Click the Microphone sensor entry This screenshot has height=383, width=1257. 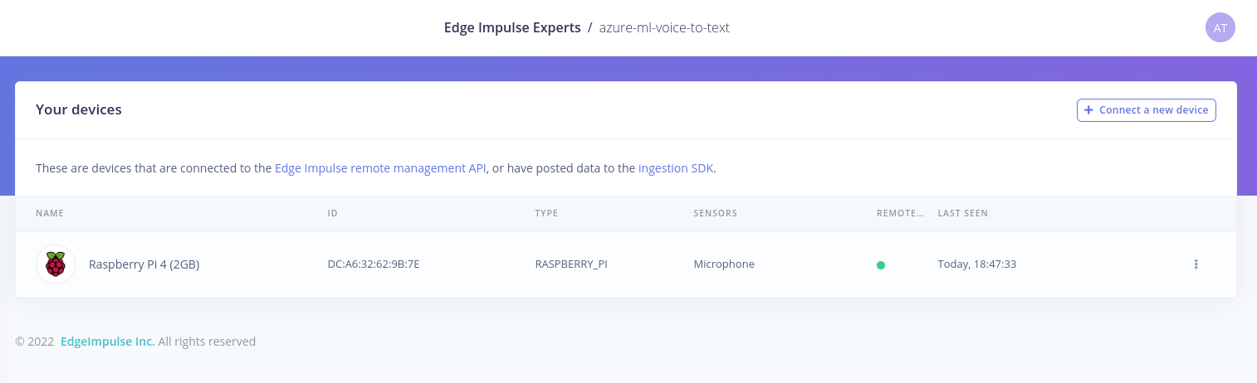click(x=724, y=264)
